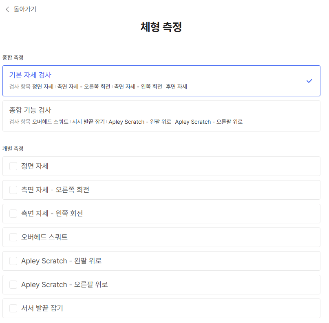Enable the 정면 자세 checkbox

13,166
